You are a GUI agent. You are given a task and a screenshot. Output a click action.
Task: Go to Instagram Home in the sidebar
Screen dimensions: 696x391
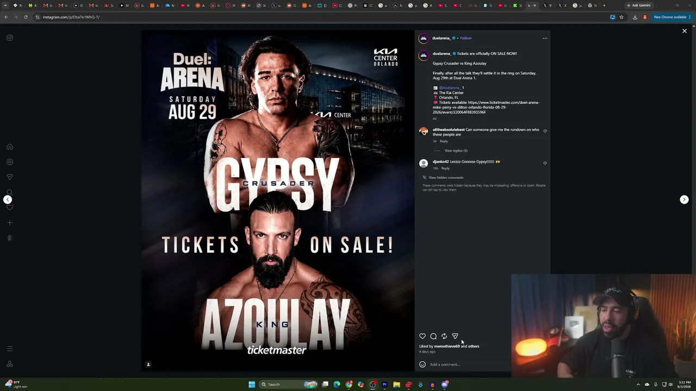(10, 147)
